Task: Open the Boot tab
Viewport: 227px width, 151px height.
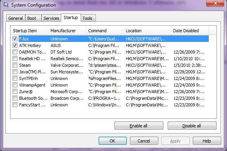Action: click(x=33, y=18)
